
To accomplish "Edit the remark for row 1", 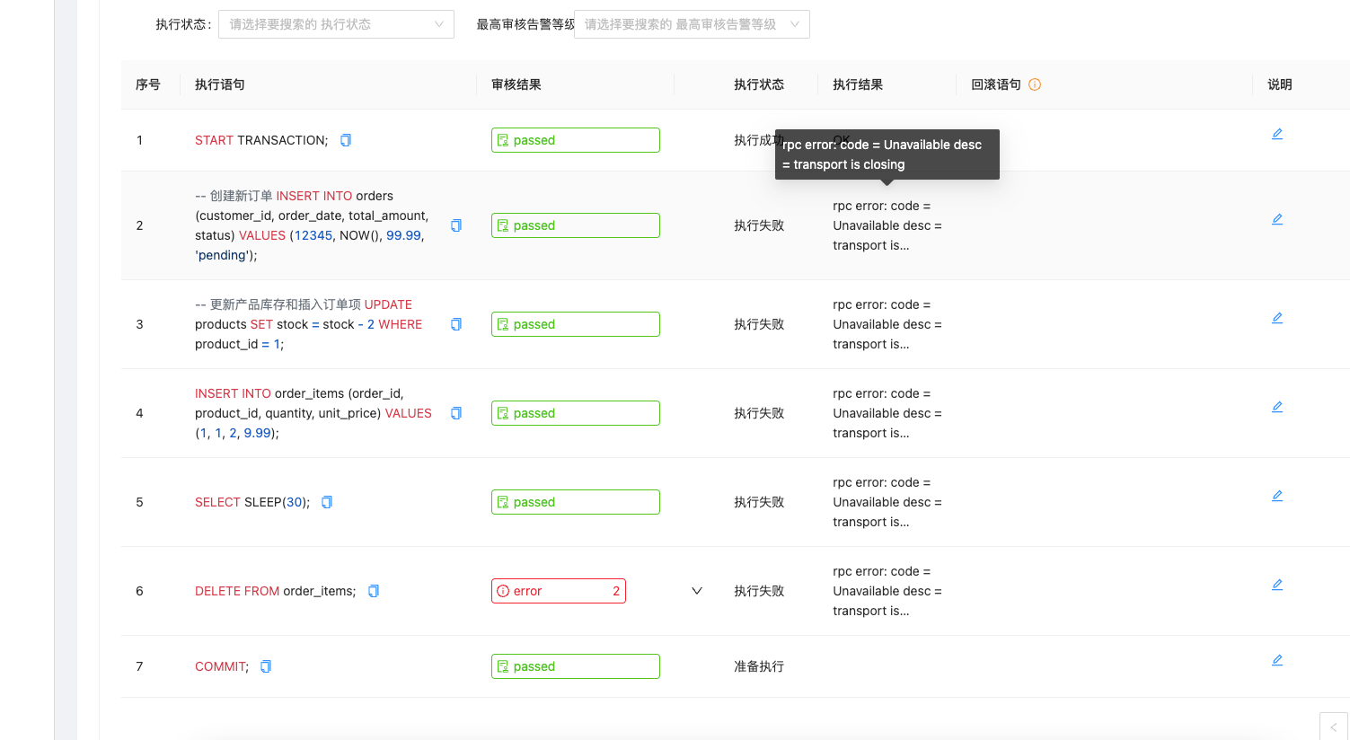I will click(1277, 133).
